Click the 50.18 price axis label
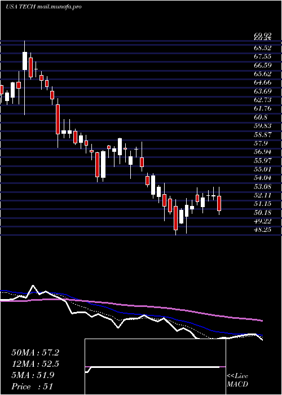This screenshot has height=395, width=282. point(262,212)
